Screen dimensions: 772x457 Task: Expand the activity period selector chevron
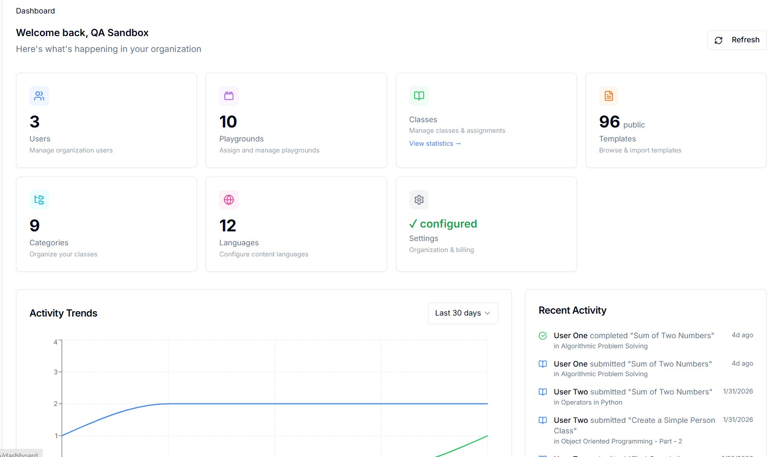(487, 313)
